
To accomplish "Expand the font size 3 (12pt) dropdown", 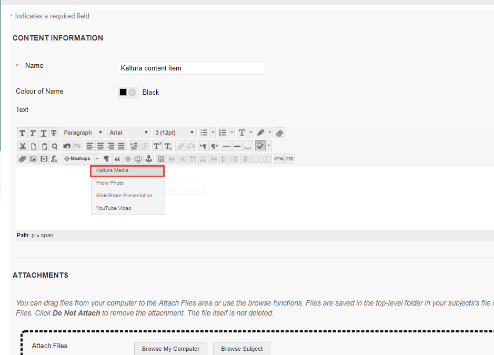I will point(175,133).
